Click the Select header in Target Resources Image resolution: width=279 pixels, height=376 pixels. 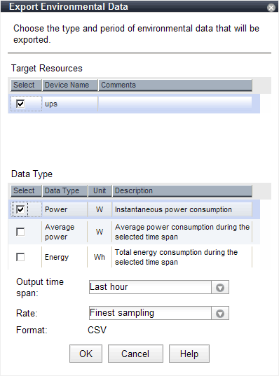point(26,85)
